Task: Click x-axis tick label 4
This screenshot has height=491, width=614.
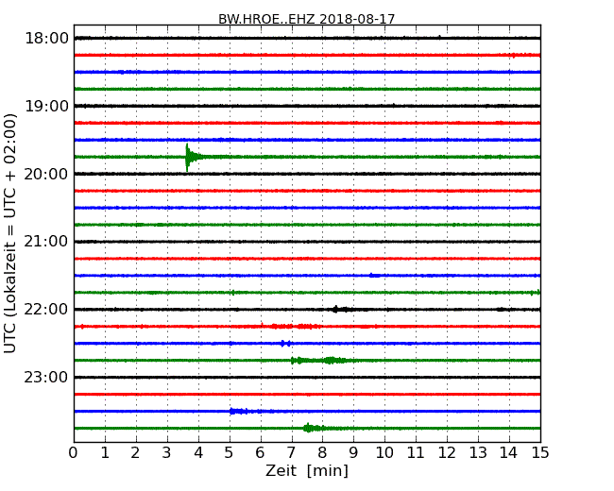Action: [198, 453]
